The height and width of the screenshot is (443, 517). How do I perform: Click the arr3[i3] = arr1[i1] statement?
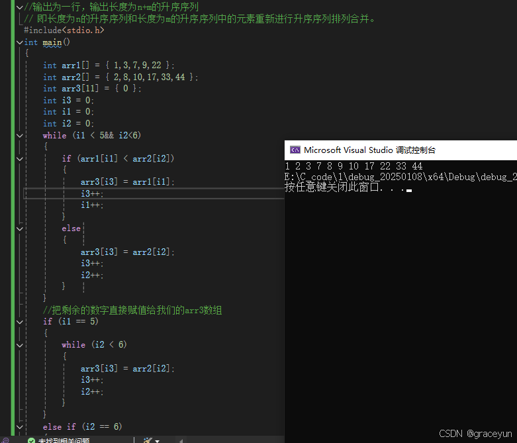tap(128, 182)
